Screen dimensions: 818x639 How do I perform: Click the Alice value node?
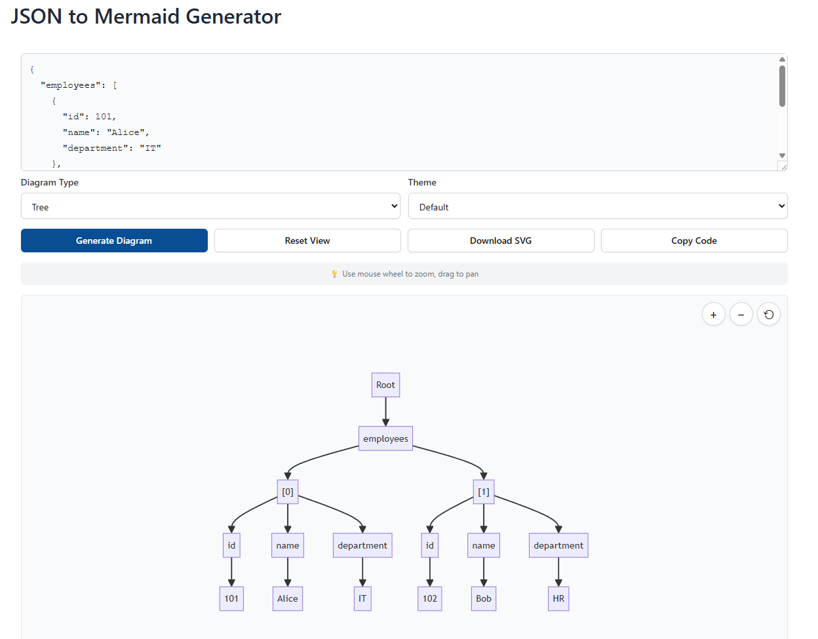tap(287, 598)
